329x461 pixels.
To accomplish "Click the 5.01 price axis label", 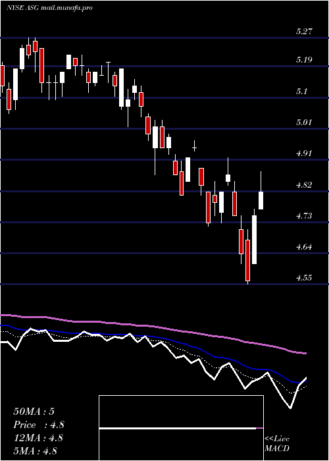I will pos(304,122).
